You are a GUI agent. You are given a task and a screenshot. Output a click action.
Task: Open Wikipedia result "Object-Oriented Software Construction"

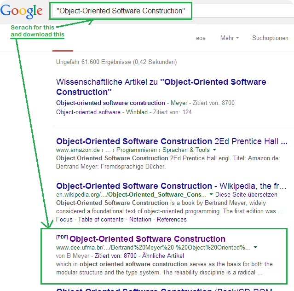171,186
